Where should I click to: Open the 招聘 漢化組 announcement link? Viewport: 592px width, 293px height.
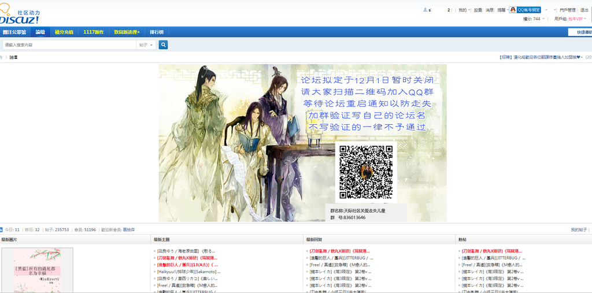[541, 57]
